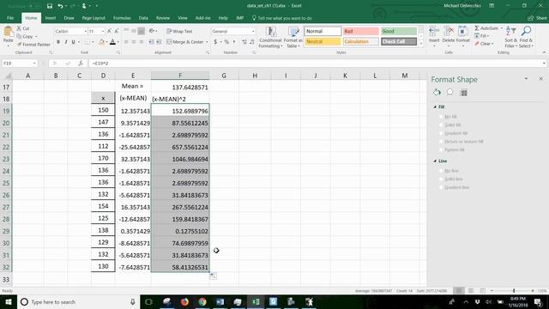The image size is (549, 309).
Task: Save the workbook with the floppy icon
Action: [x=50, y=6]
